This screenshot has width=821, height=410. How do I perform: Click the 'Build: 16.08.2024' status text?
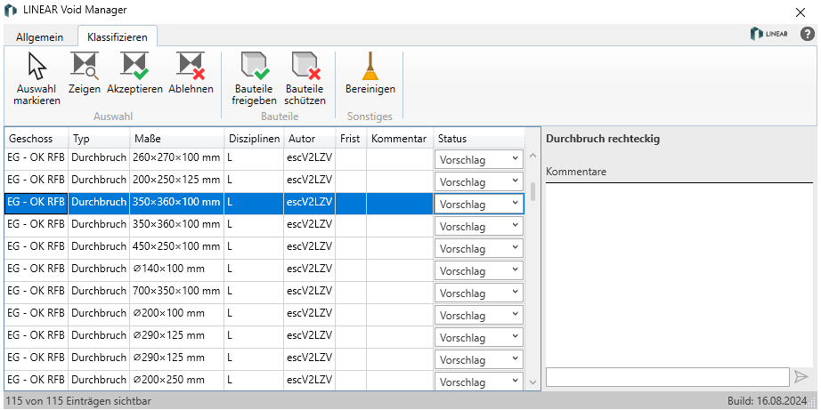tap(768, 401)
